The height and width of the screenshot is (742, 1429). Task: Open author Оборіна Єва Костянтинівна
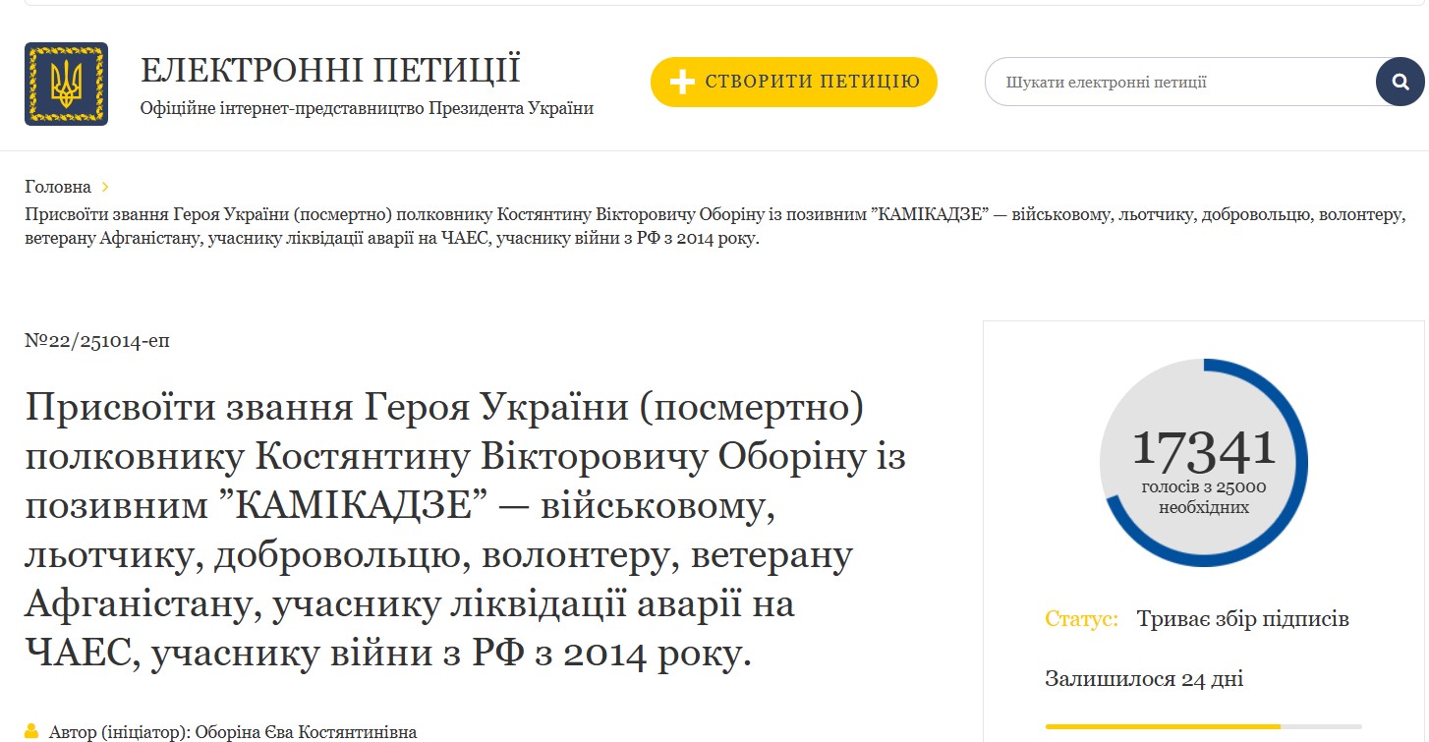point(306,732)
